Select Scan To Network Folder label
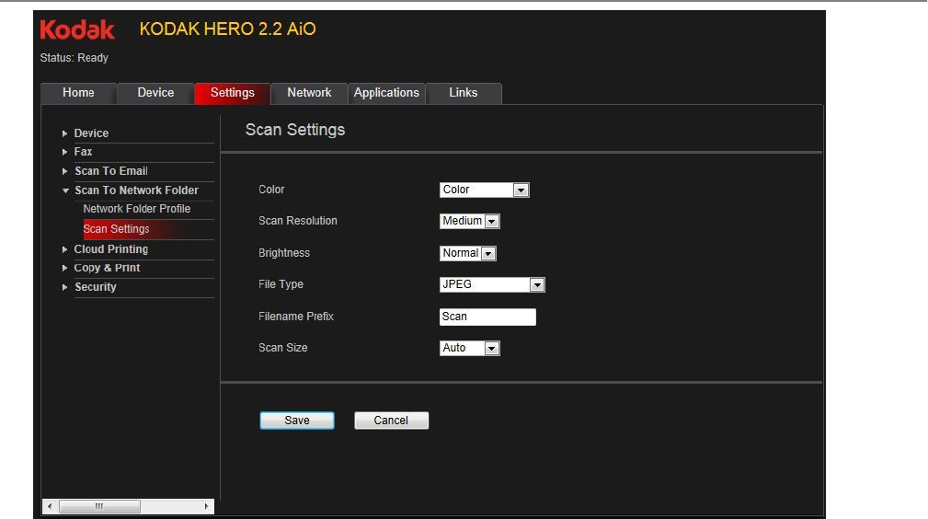Image resolution: width=928 pixels, height=519 pixels. (x=137, y=190)
